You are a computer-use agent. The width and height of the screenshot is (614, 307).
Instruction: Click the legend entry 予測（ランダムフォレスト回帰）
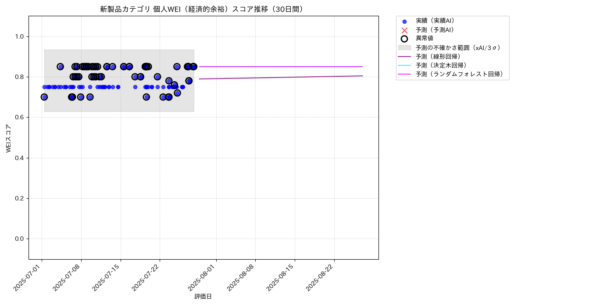point(460,75)
